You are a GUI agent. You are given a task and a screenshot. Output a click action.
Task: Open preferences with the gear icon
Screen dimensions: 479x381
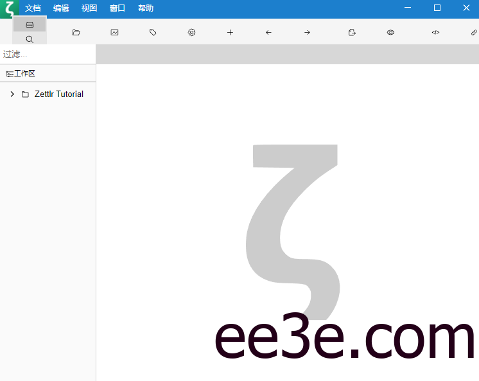[x=191, y=32]
